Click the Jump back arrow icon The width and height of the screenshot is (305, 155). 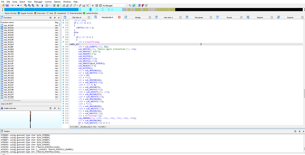point(13,5)
